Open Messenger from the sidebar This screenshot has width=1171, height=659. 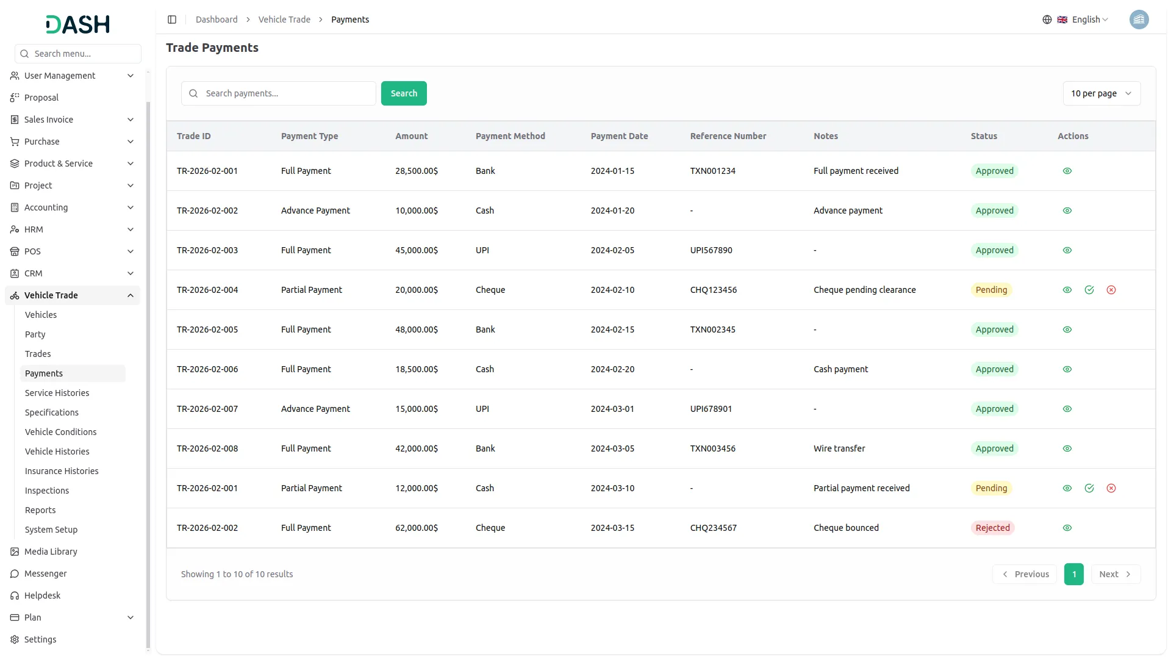tap(46, 574)
